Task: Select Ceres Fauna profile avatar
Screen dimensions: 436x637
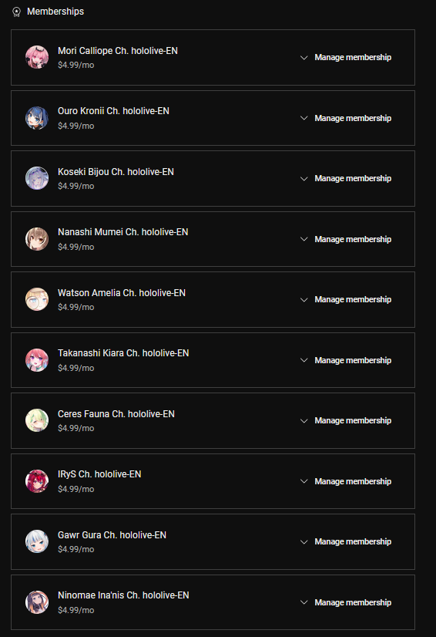Action: [37, 420]
